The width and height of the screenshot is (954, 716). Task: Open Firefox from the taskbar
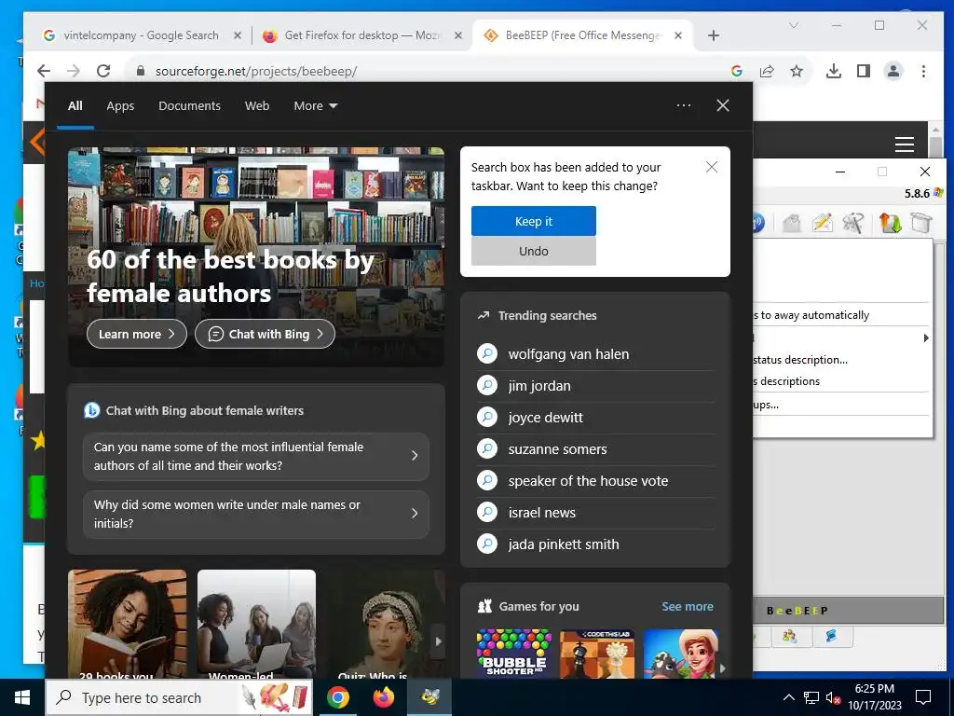pyautogui.click(x=383, y=697)
